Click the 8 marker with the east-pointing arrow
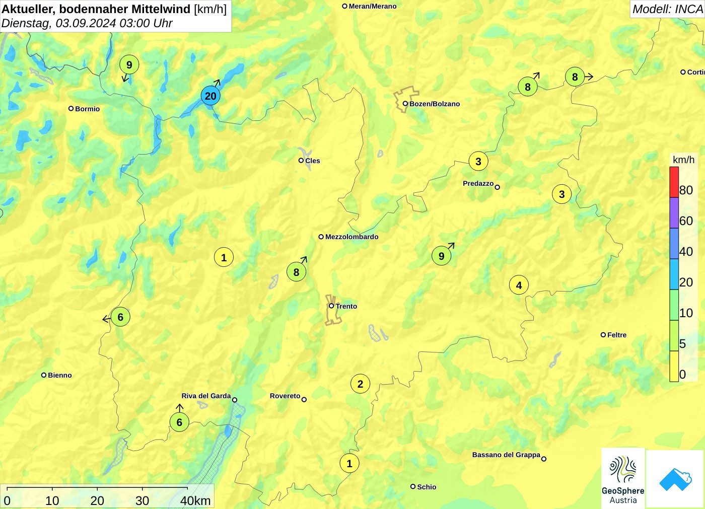The width and height of the screenshot is (705, 509). 575,77
